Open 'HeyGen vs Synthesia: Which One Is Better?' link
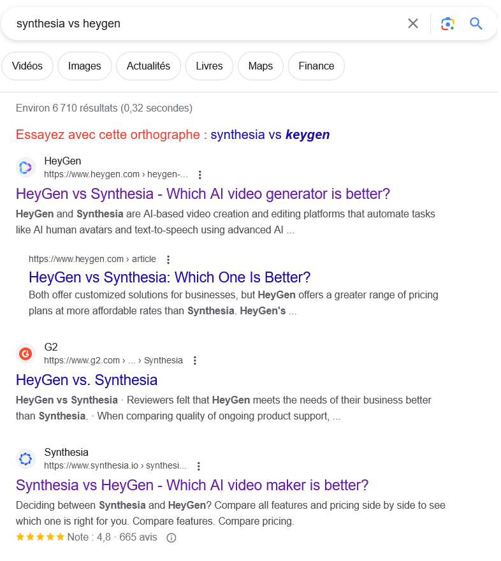 point(170,277)
